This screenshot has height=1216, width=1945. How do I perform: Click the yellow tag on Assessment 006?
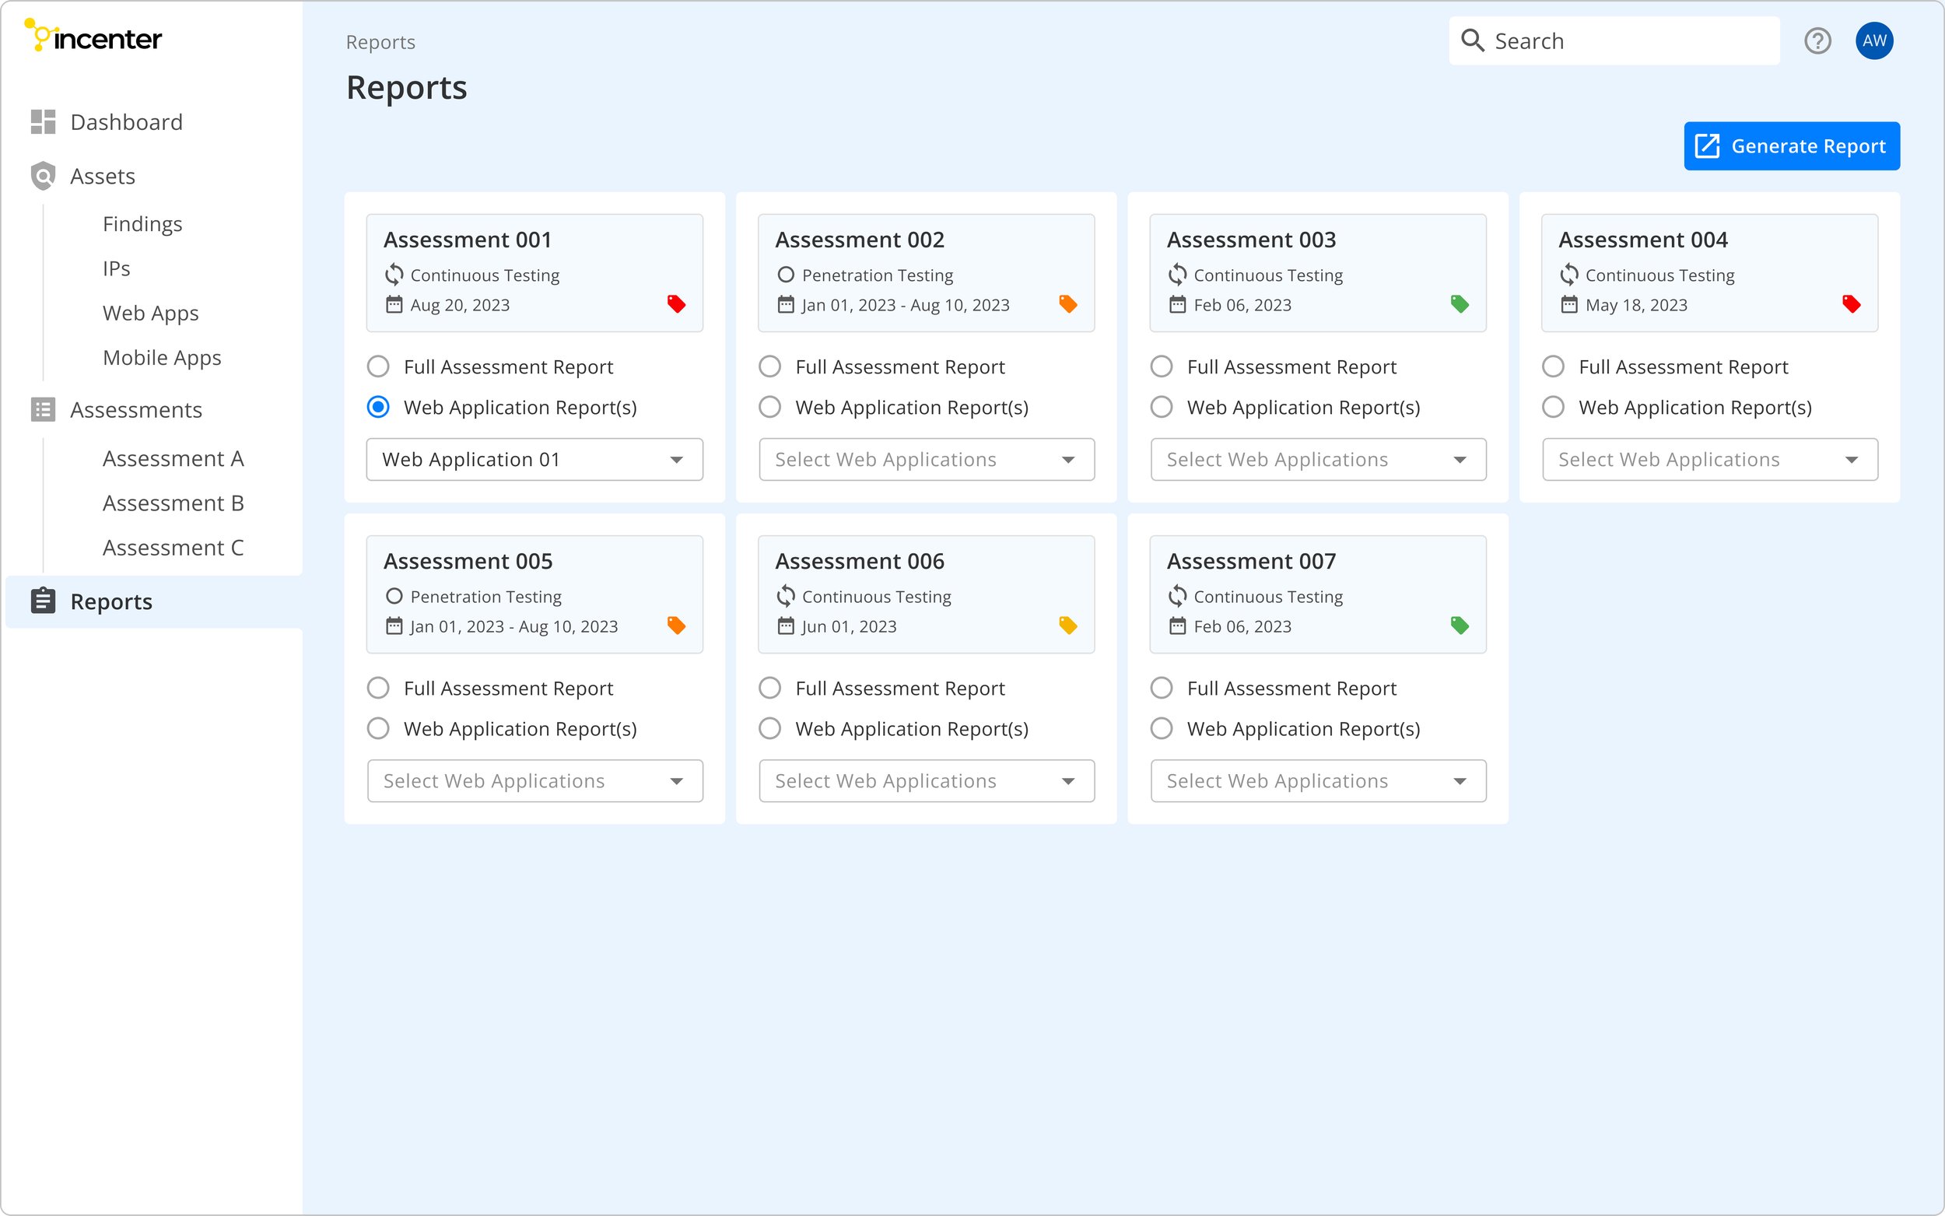[x=1067, y=626]
